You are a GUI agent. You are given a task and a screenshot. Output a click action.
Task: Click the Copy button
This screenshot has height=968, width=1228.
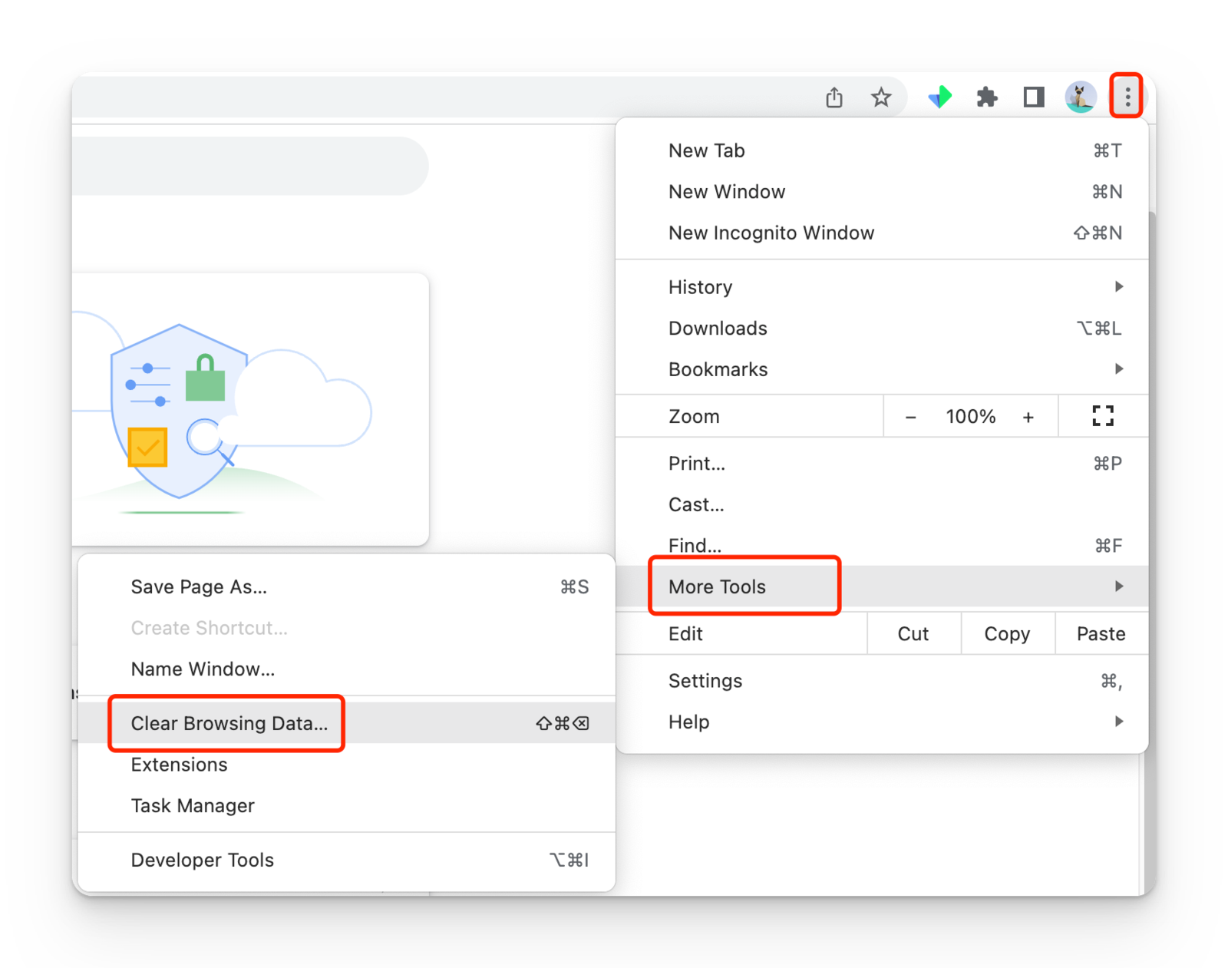1007,633
